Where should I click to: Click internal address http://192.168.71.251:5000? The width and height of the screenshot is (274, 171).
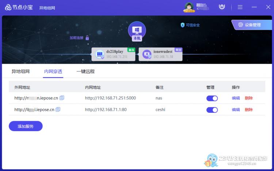point(110,98)
